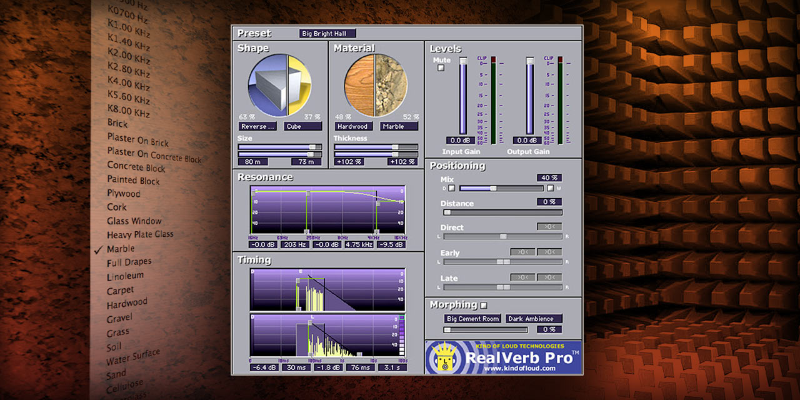Click the Mix percentage value field
Screen dimensions: 800x400
[549, 178]
